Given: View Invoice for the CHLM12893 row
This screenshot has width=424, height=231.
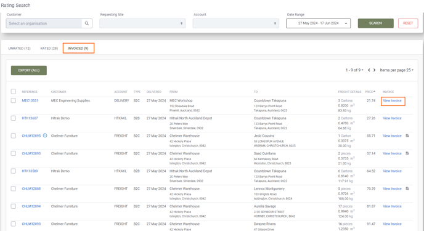Looking at the screenshot, I should [x=392, y=224].
